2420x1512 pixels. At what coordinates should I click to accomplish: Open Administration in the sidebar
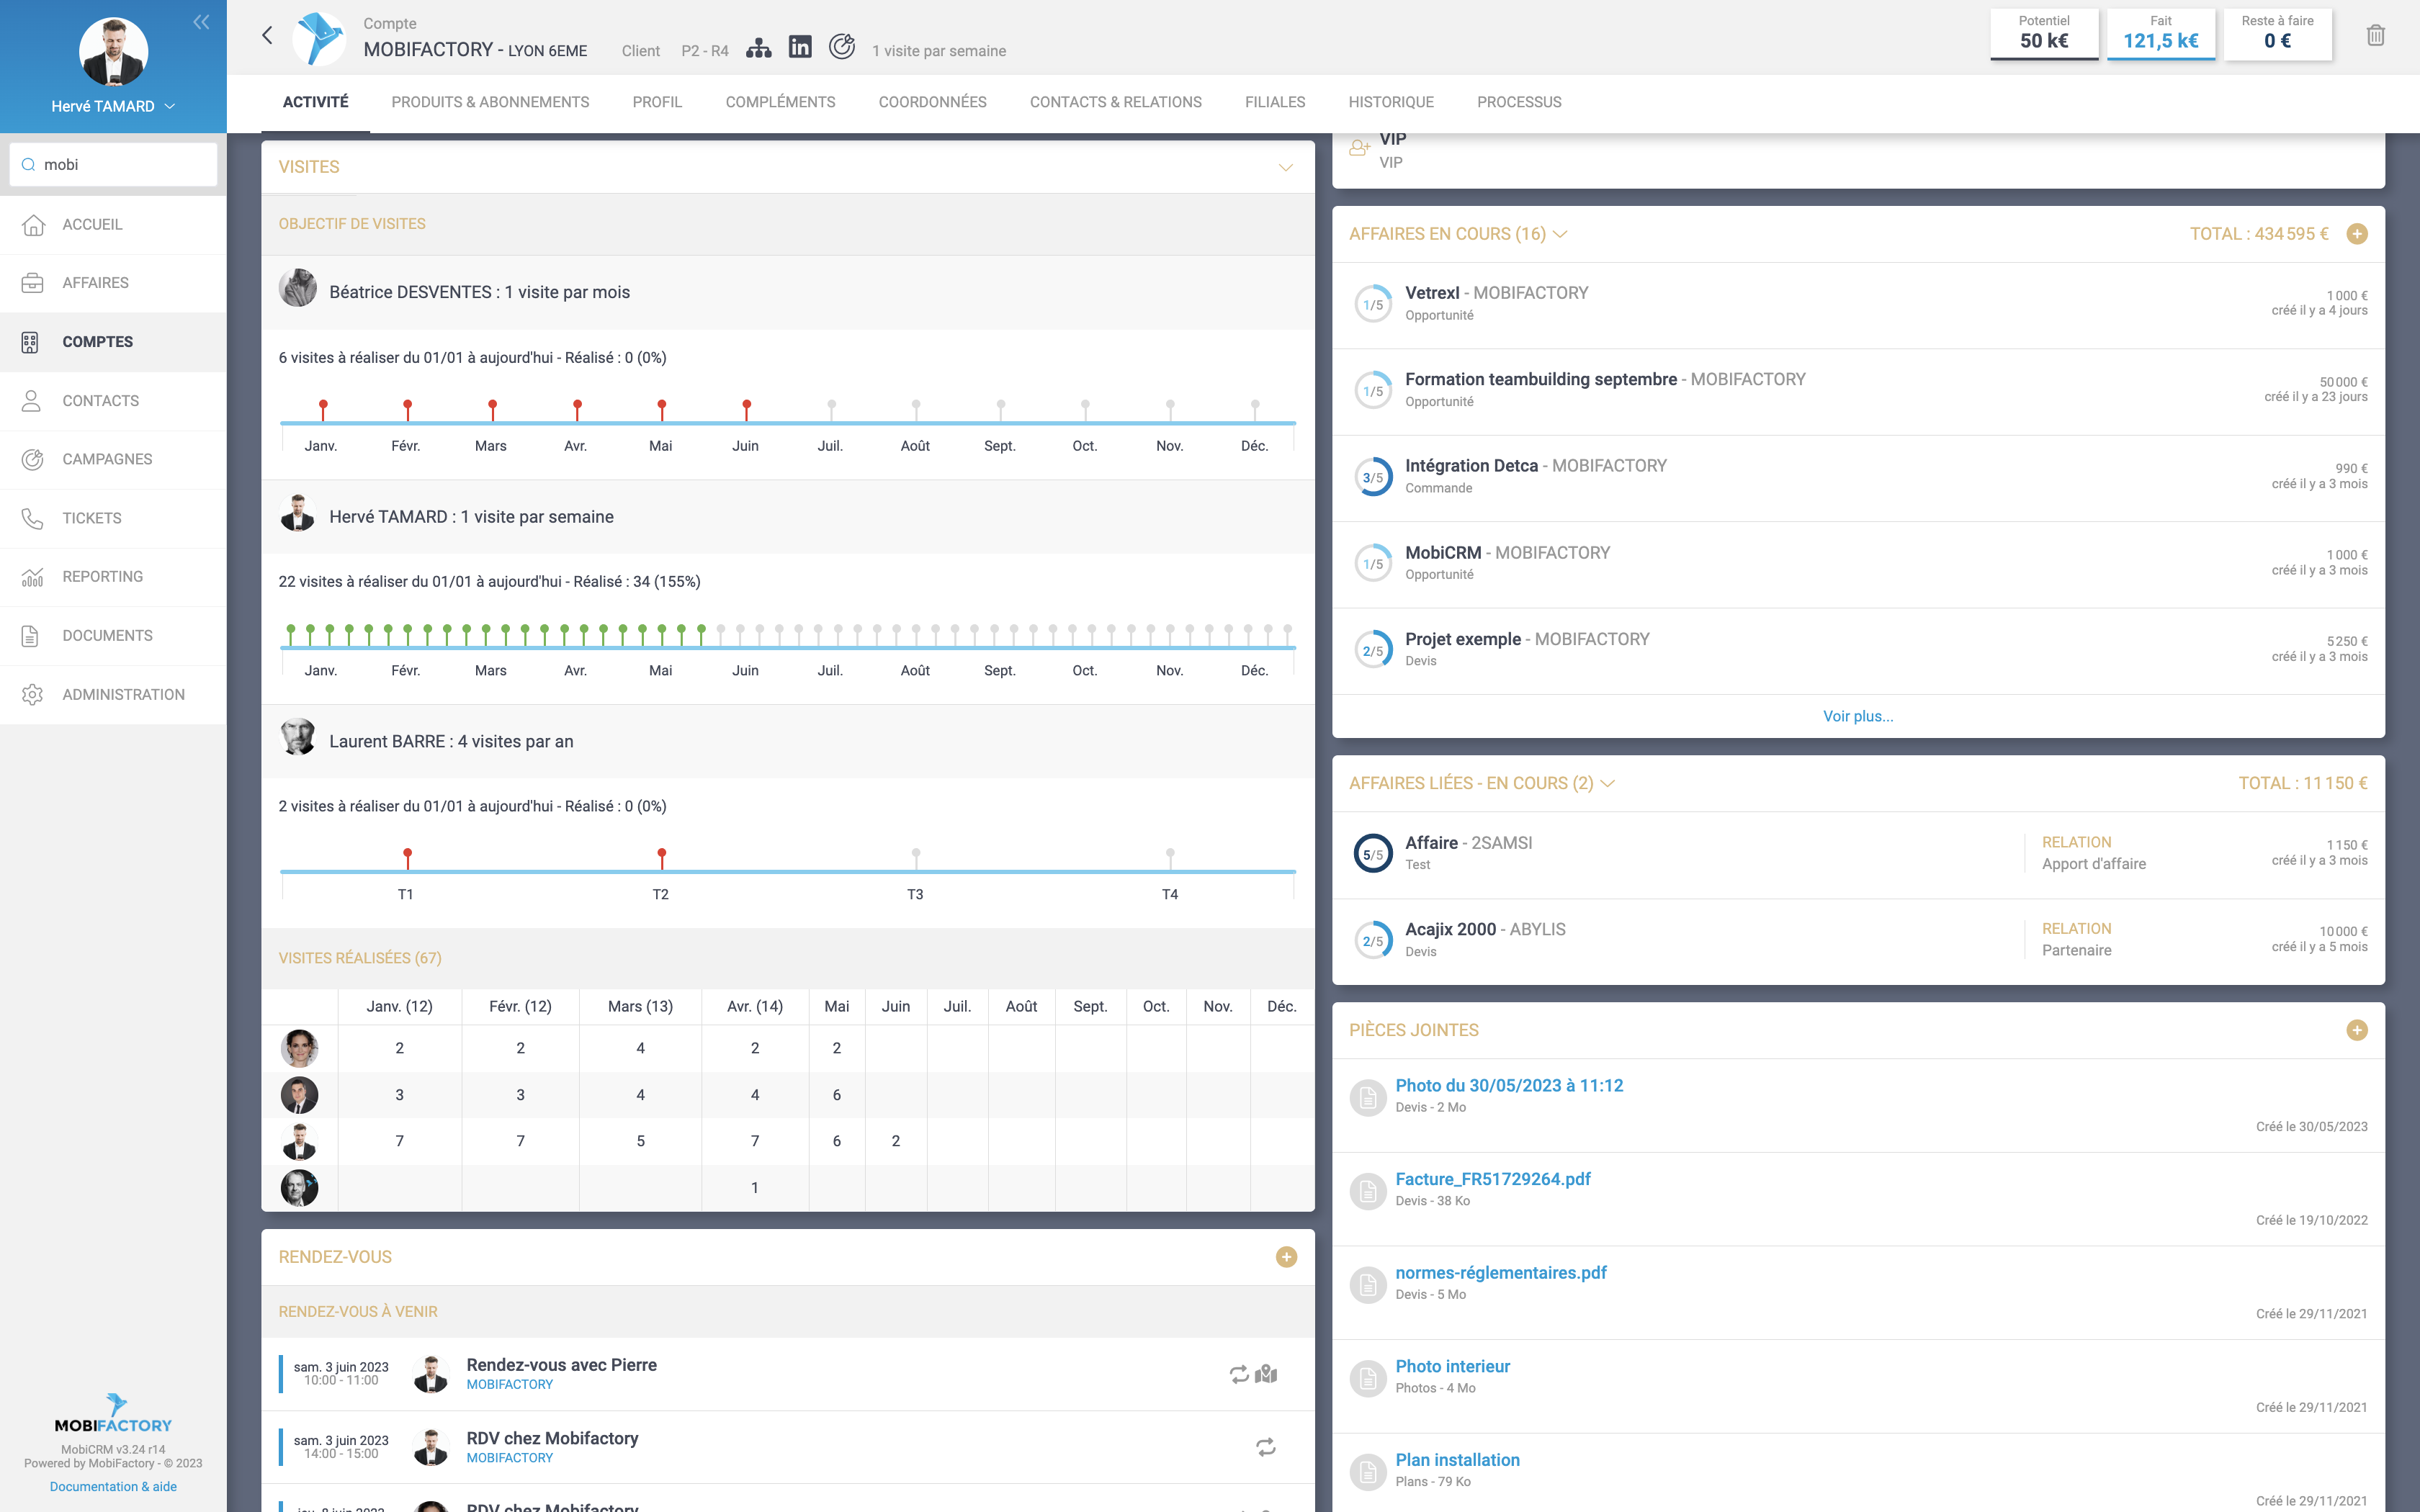113,694
